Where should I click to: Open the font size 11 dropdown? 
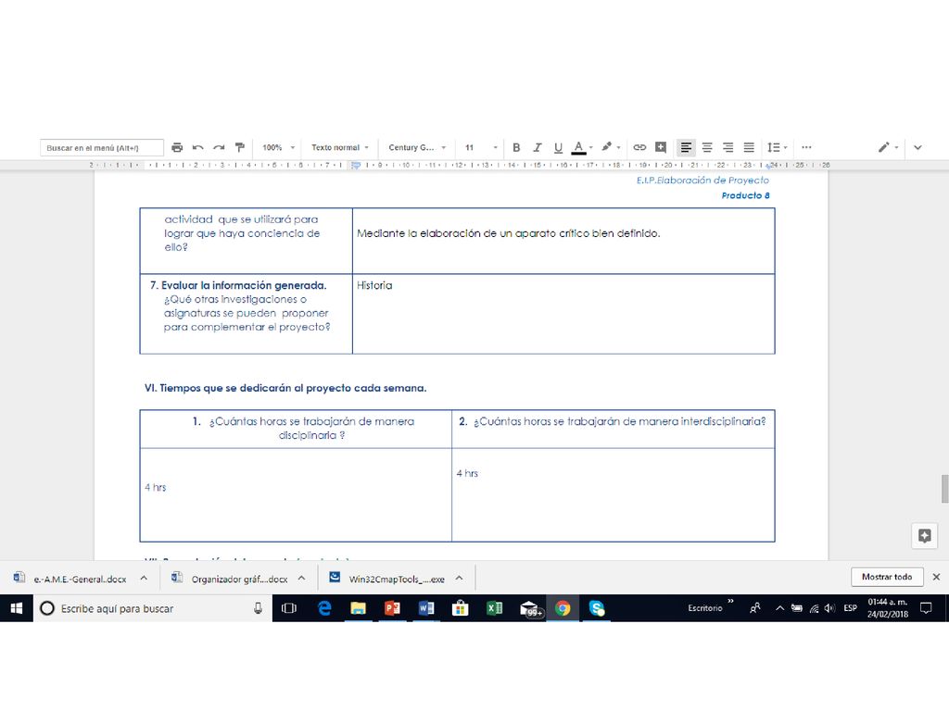tap(481, 147)
